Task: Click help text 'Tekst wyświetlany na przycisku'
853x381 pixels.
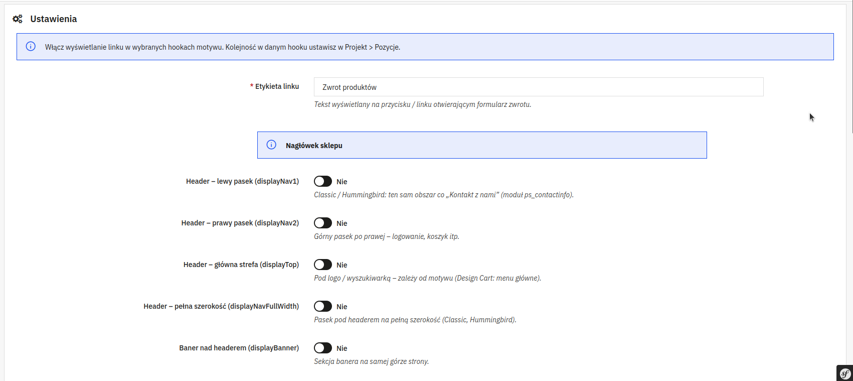Action: [x=423, y=104]
